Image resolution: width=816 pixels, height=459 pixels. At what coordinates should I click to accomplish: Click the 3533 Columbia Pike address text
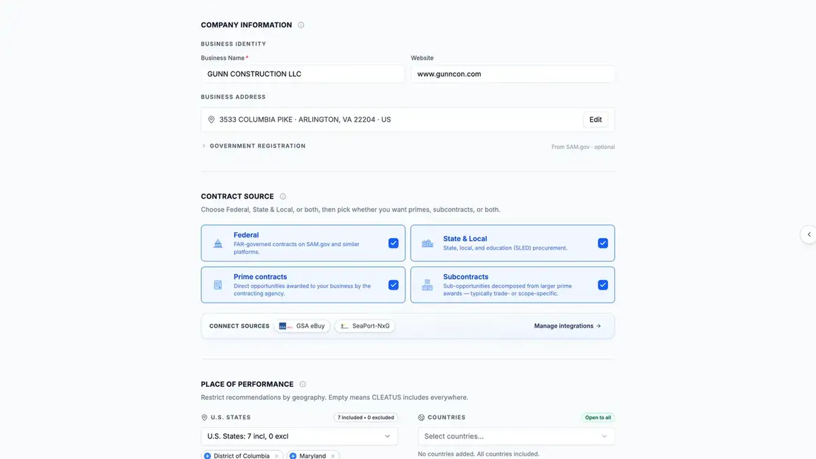coord(305,120)
